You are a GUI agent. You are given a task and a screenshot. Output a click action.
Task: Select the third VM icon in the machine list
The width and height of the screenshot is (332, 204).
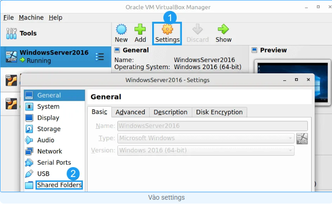coord(11,104)
